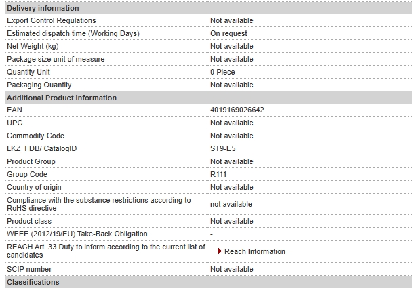This screenshot has width=419, height=288.
Task: Click the REACH Art. 33 duty label
Action: (106, 251)
